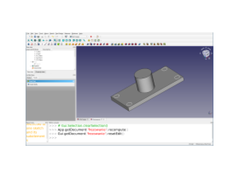Click the Fit all view icon

coord(29,40)
